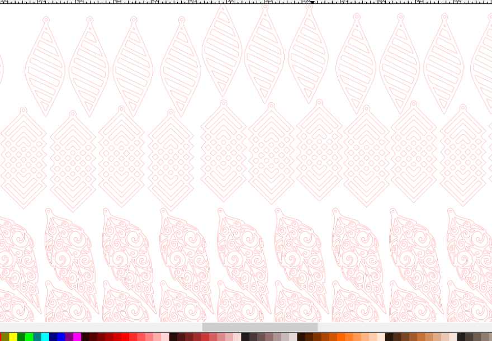Pick the teal color swatch

tap(37, 337)
